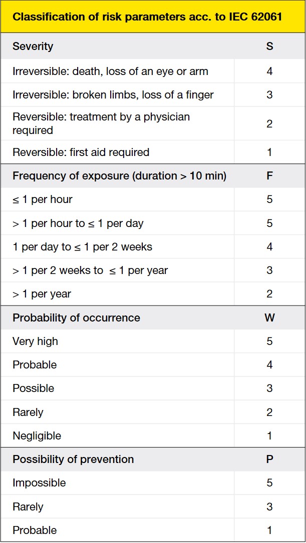Click 'treatment by a physician required' row
306x543 pixels.
[101, 123]
